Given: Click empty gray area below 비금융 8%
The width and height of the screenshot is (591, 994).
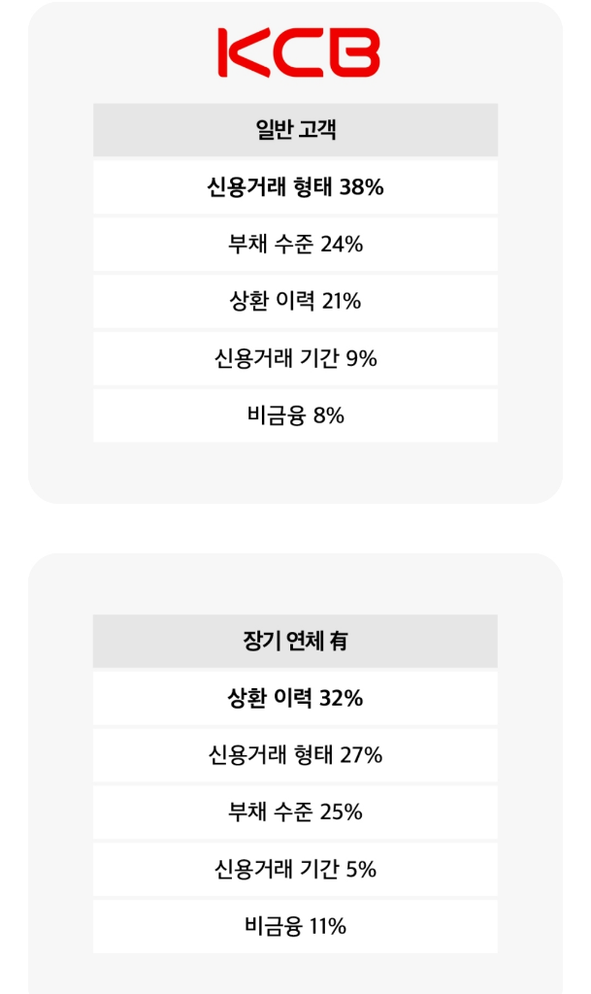Looking at the screenshot, I should (295, 473).
